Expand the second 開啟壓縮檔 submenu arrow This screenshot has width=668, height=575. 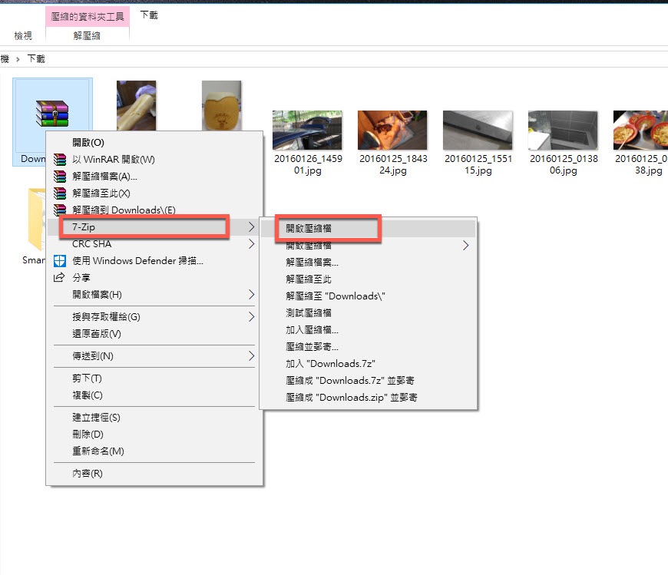pos(465,246)
